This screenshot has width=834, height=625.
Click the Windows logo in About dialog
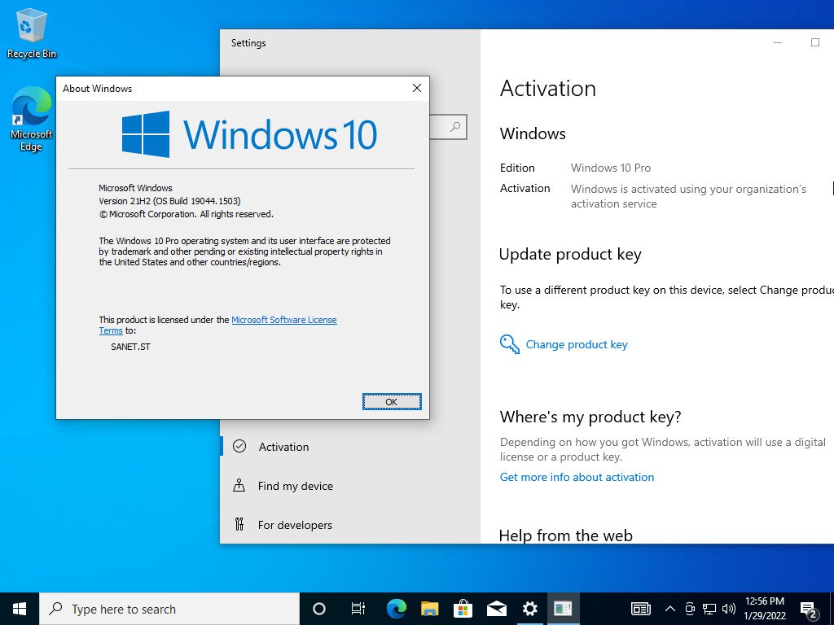pos(146,134)
